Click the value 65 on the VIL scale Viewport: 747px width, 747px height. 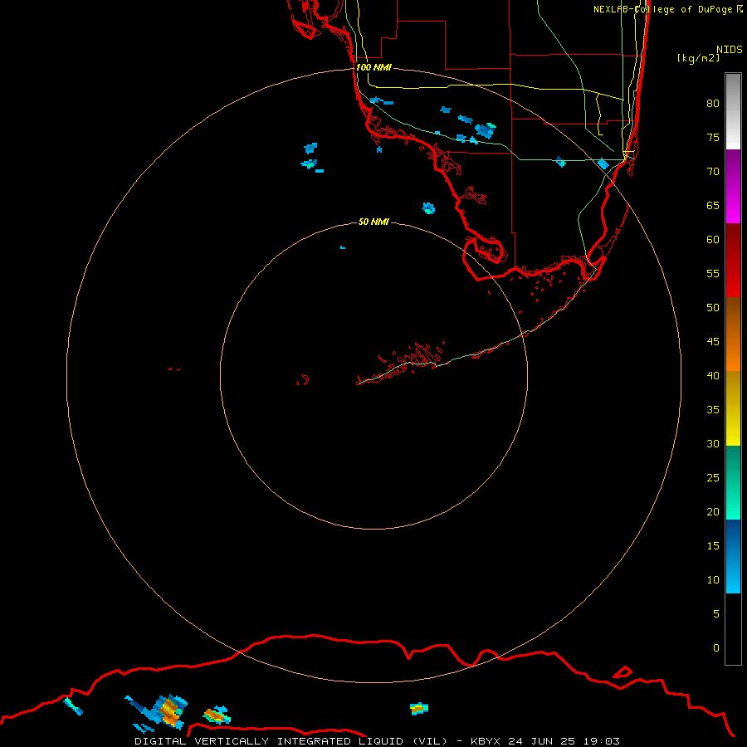[x=713, y=206]
